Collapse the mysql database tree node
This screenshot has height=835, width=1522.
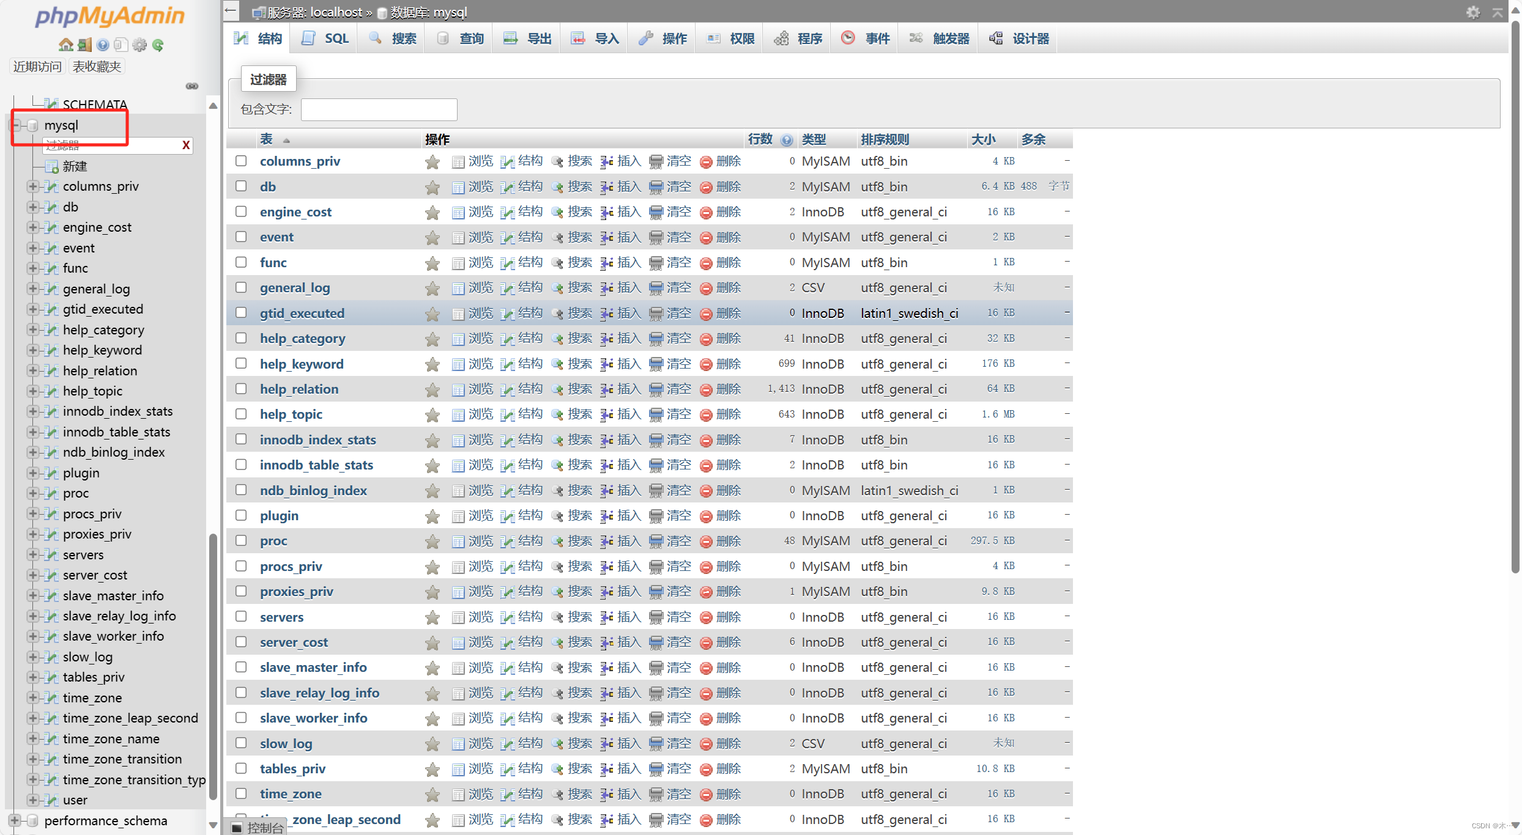(x=16, y=125)
